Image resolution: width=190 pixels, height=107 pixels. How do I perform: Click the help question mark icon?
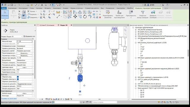(x=167, y=5)
